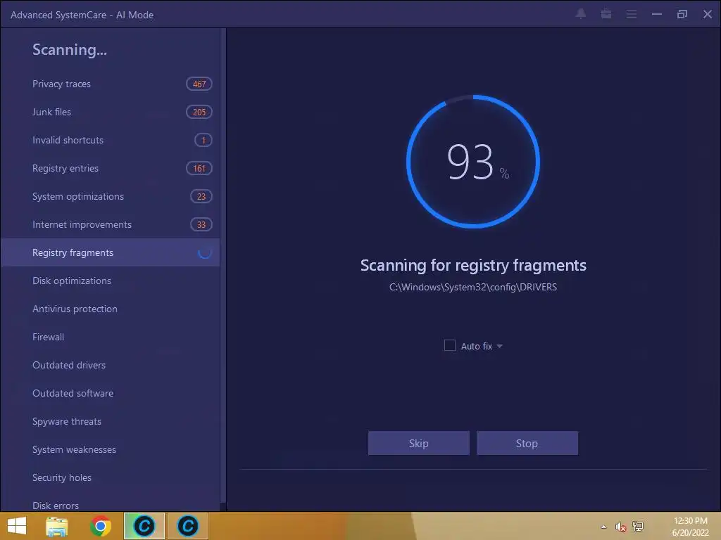Click the 'Scanning...' sidebar heading
The image size is (721, 540).
tap(70, 50)
